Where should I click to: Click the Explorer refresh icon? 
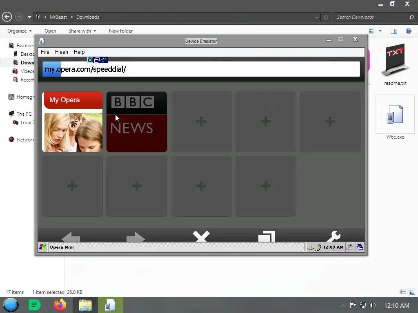point(325,17)
